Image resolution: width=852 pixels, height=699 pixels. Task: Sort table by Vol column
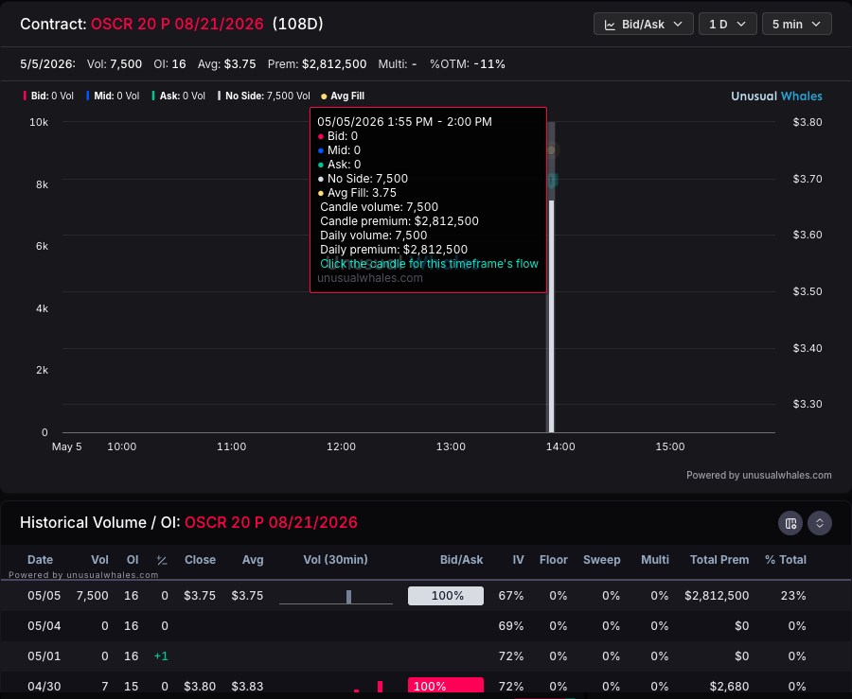[99, 560]
